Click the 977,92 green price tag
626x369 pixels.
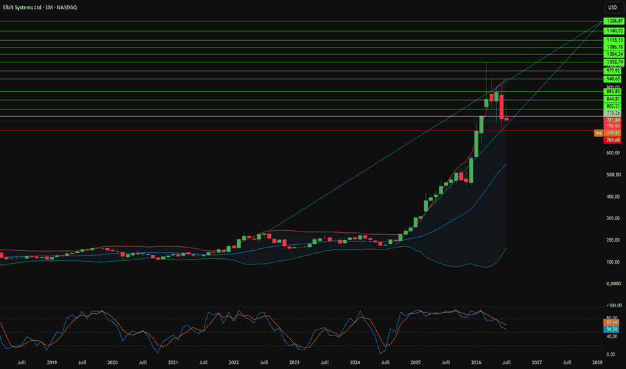point(613,70)
